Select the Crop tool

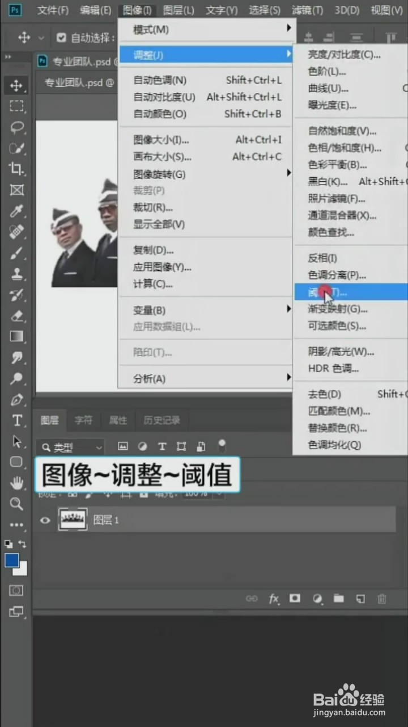pyautogui.click(x=16, y=169)
